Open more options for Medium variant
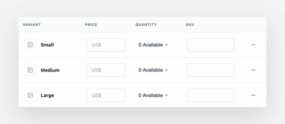 [x=253, y=70]
